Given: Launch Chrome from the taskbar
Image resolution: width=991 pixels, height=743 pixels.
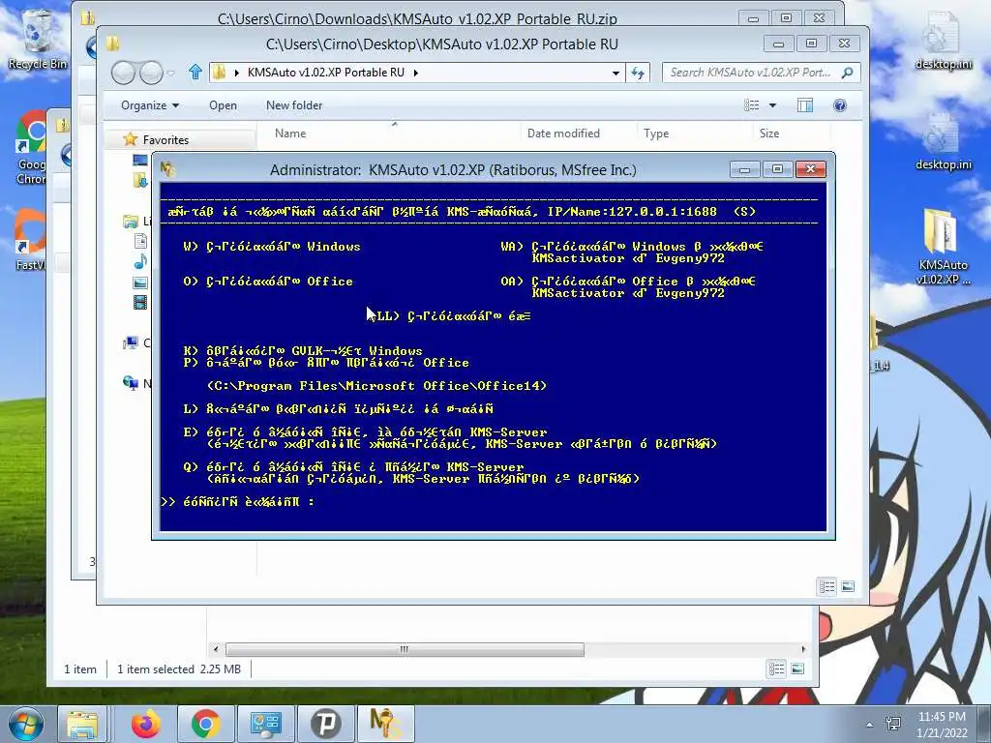Looking at the screenshot, I should coord(205,724).
